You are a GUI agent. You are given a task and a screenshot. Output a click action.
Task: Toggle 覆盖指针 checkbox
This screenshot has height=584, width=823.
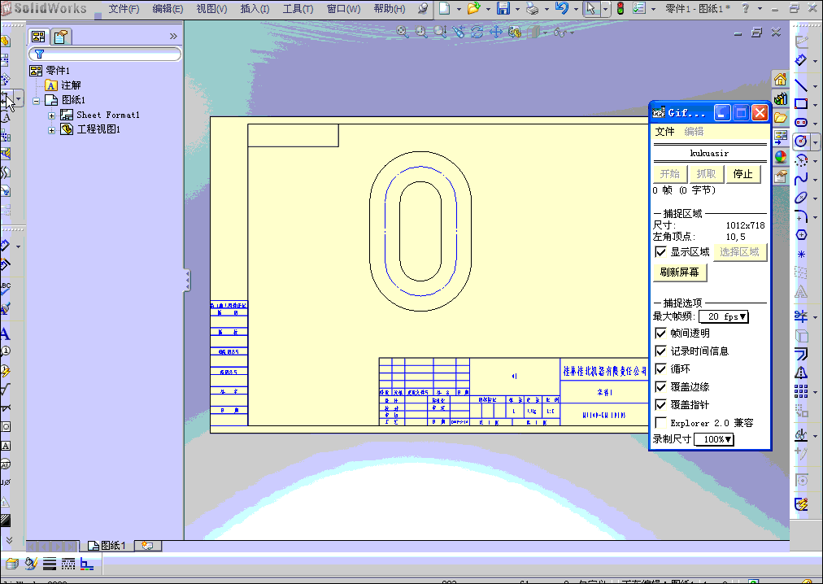[x=661, y=405]
